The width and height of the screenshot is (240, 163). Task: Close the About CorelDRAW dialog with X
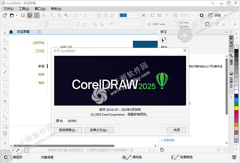point(185,51)
